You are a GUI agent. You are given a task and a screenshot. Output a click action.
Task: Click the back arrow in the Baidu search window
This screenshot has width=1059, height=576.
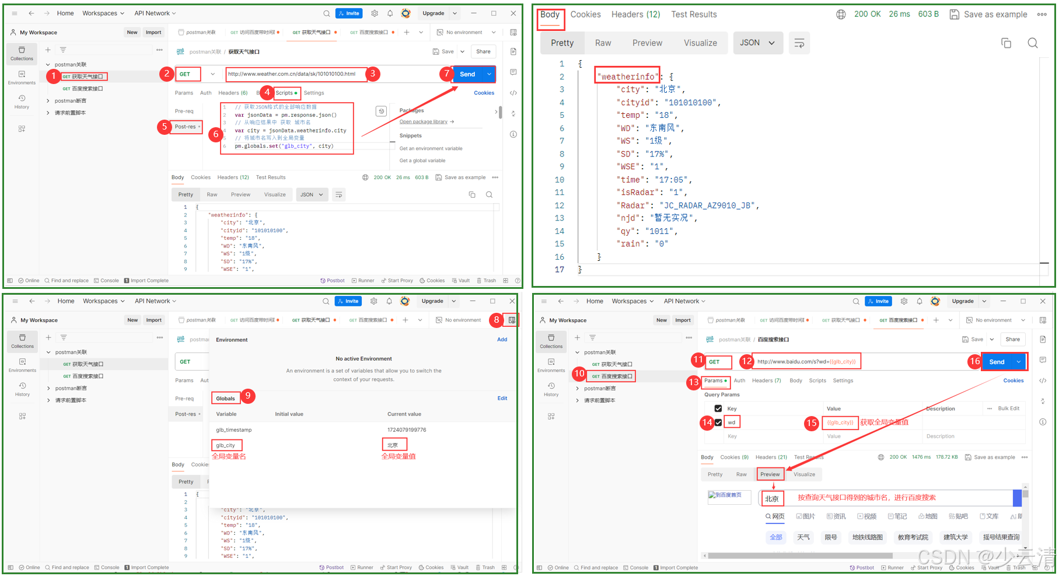561,301
